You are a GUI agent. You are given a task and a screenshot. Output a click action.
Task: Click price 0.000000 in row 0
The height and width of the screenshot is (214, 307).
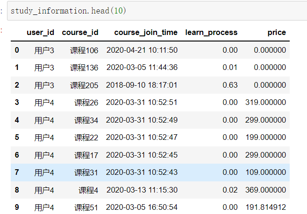270,50
